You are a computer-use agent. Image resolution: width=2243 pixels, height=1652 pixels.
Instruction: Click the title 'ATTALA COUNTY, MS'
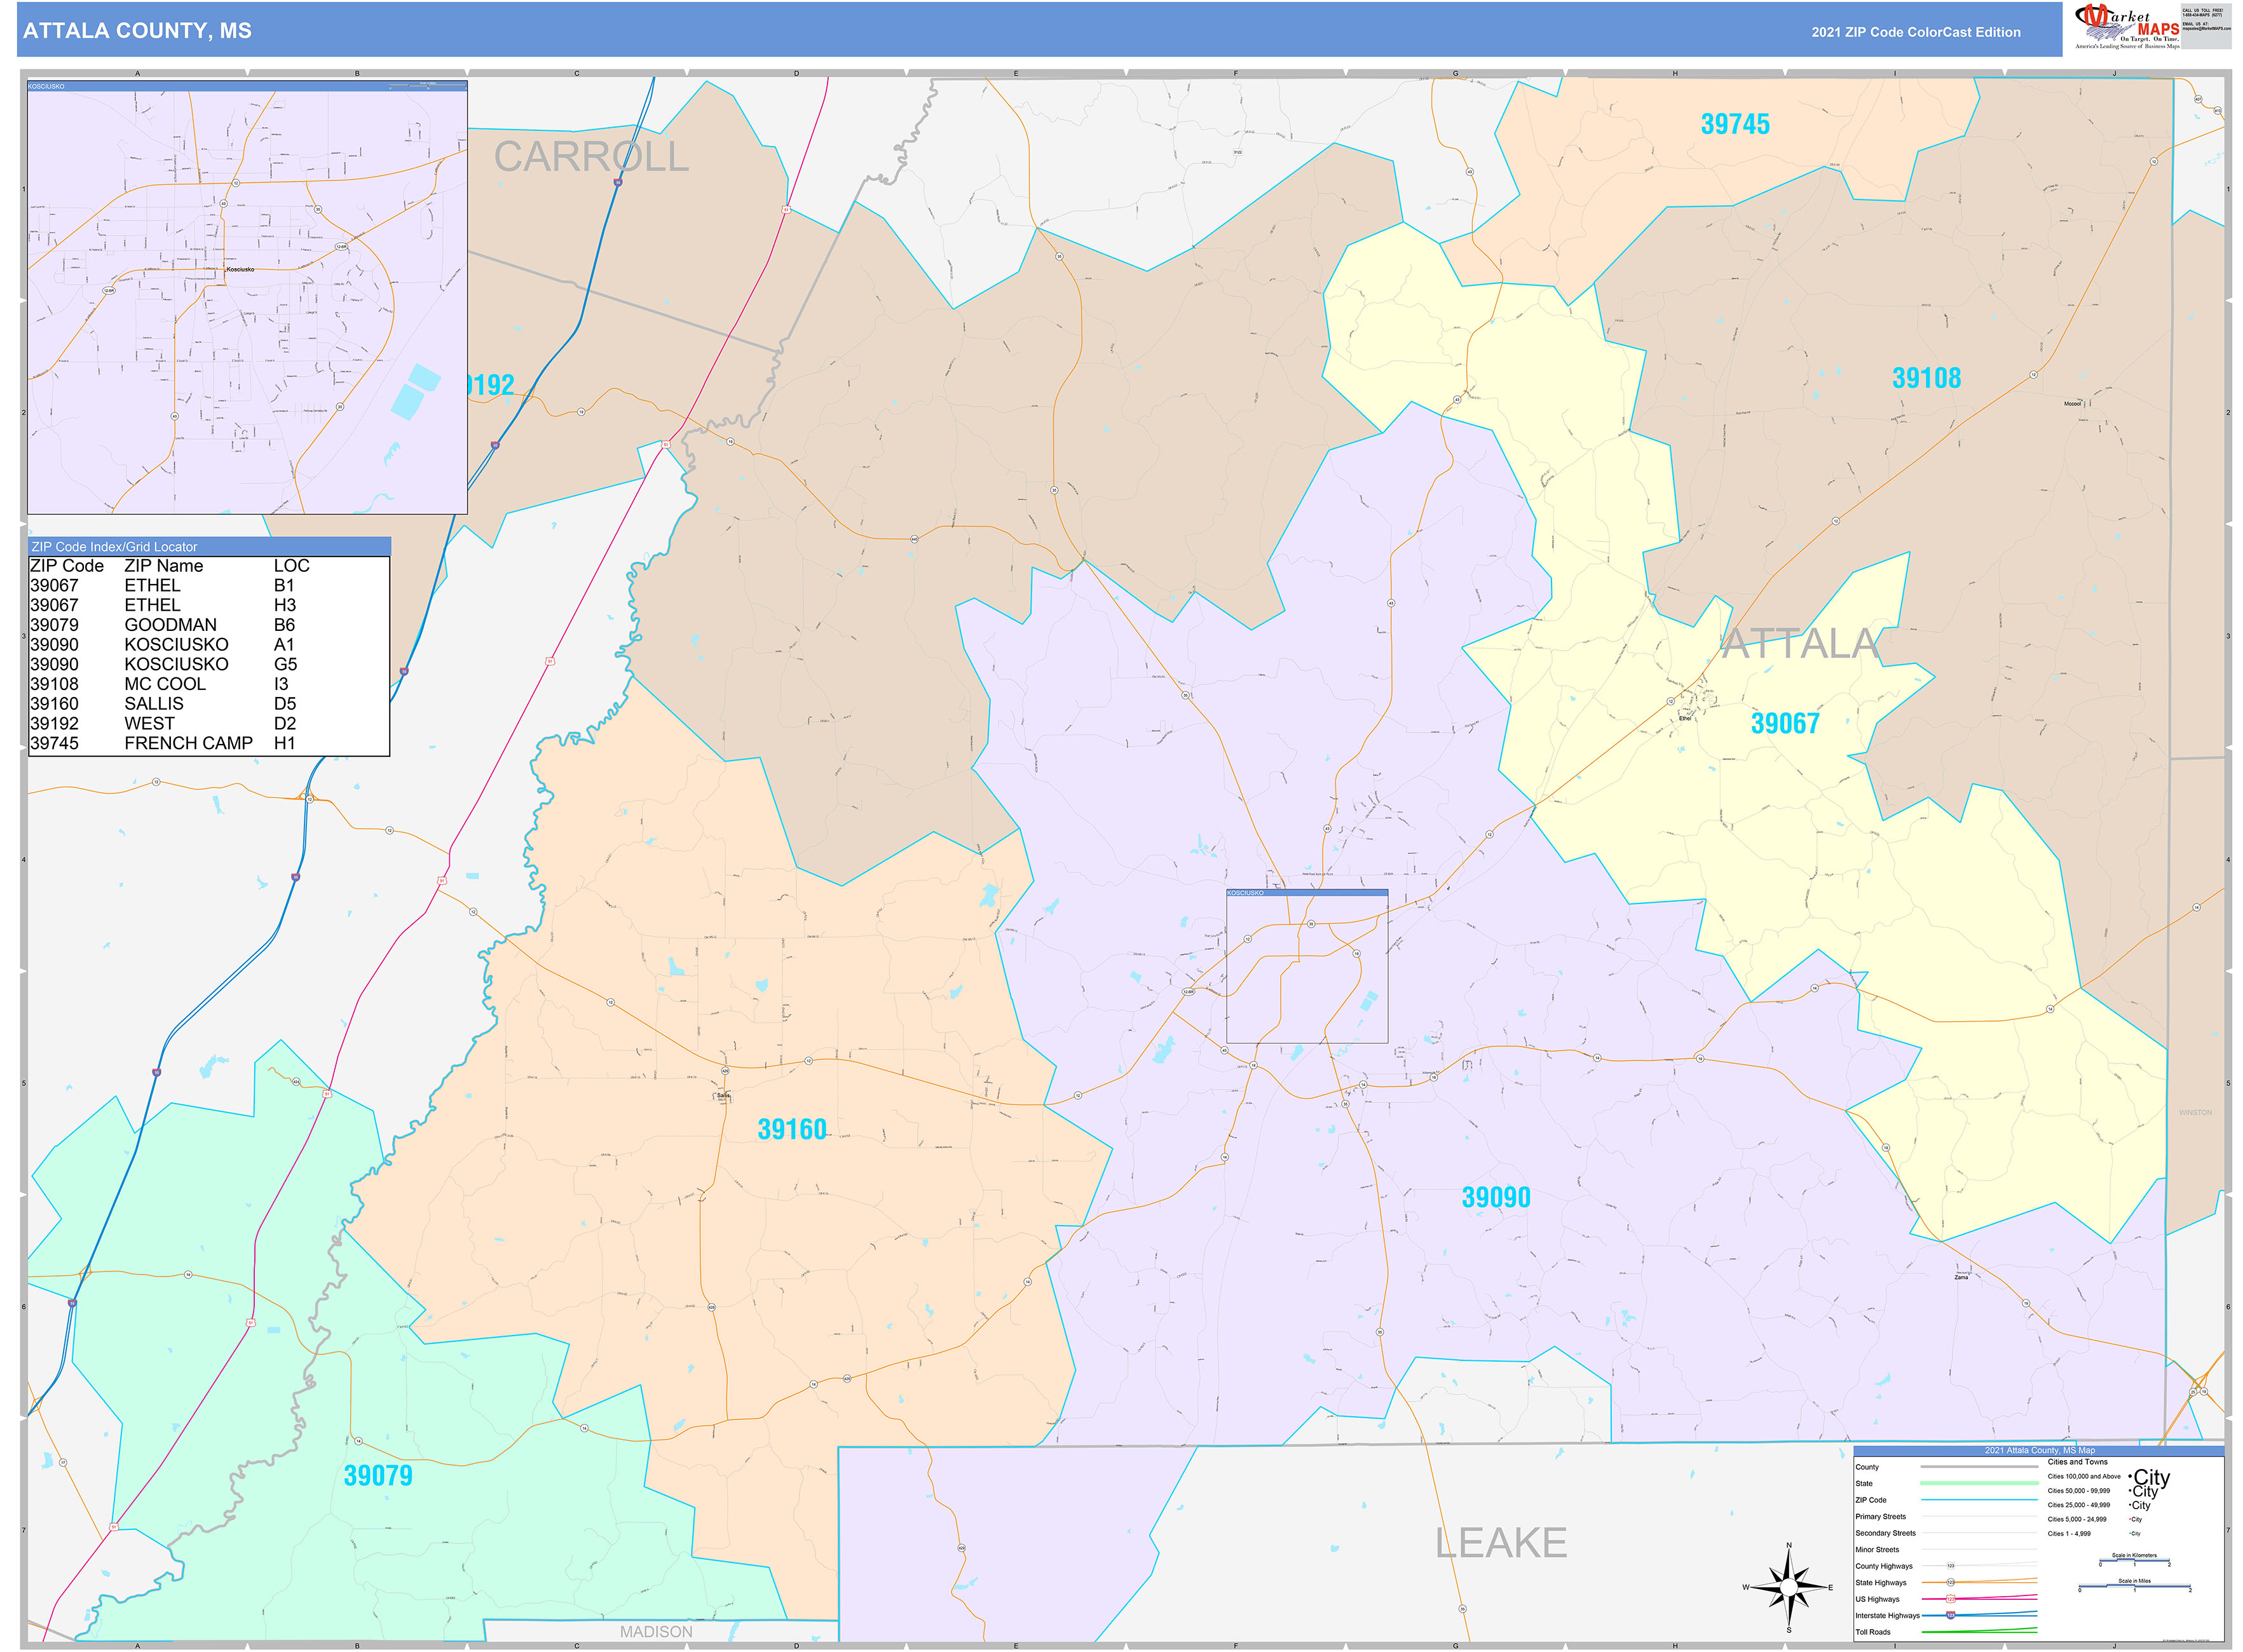[x=137, y=31]
